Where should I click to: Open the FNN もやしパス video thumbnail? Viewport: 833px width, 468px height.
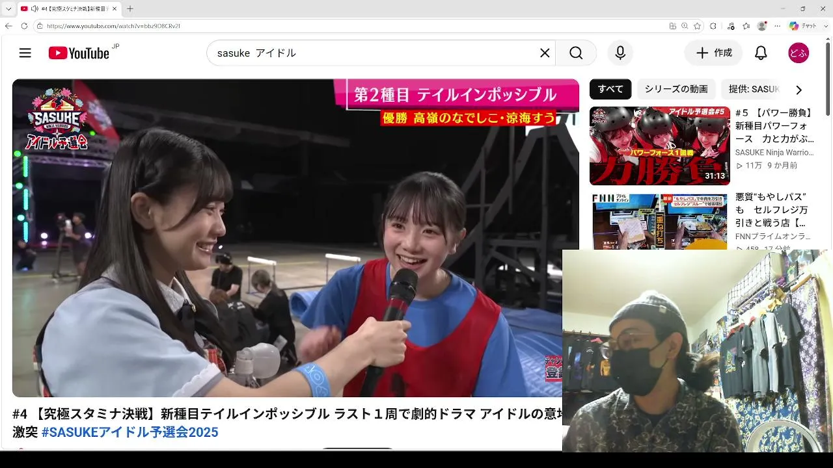pos(660,221)
